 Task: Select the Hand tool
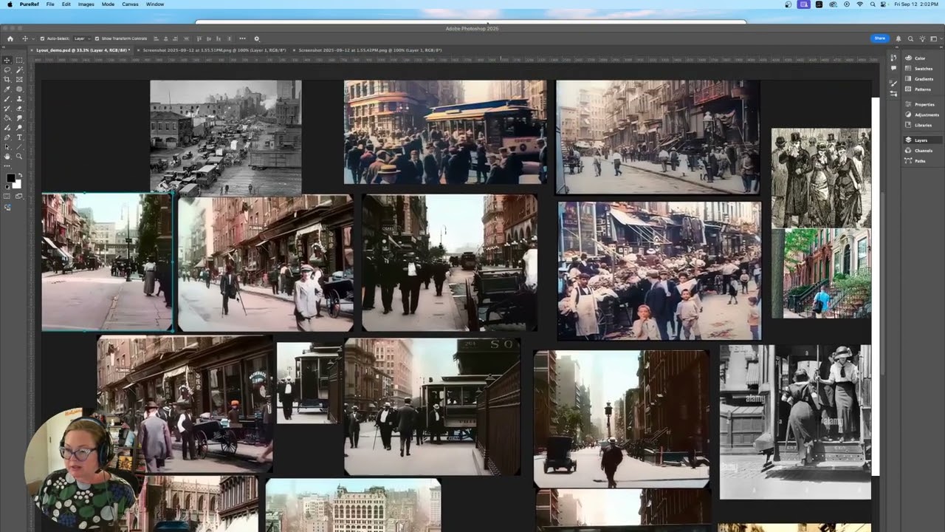coord(7,156)
